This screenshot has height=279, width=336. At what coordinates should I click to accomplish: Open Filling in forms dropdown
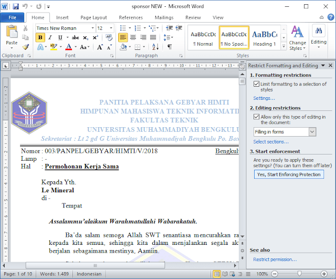pos(312,132)
